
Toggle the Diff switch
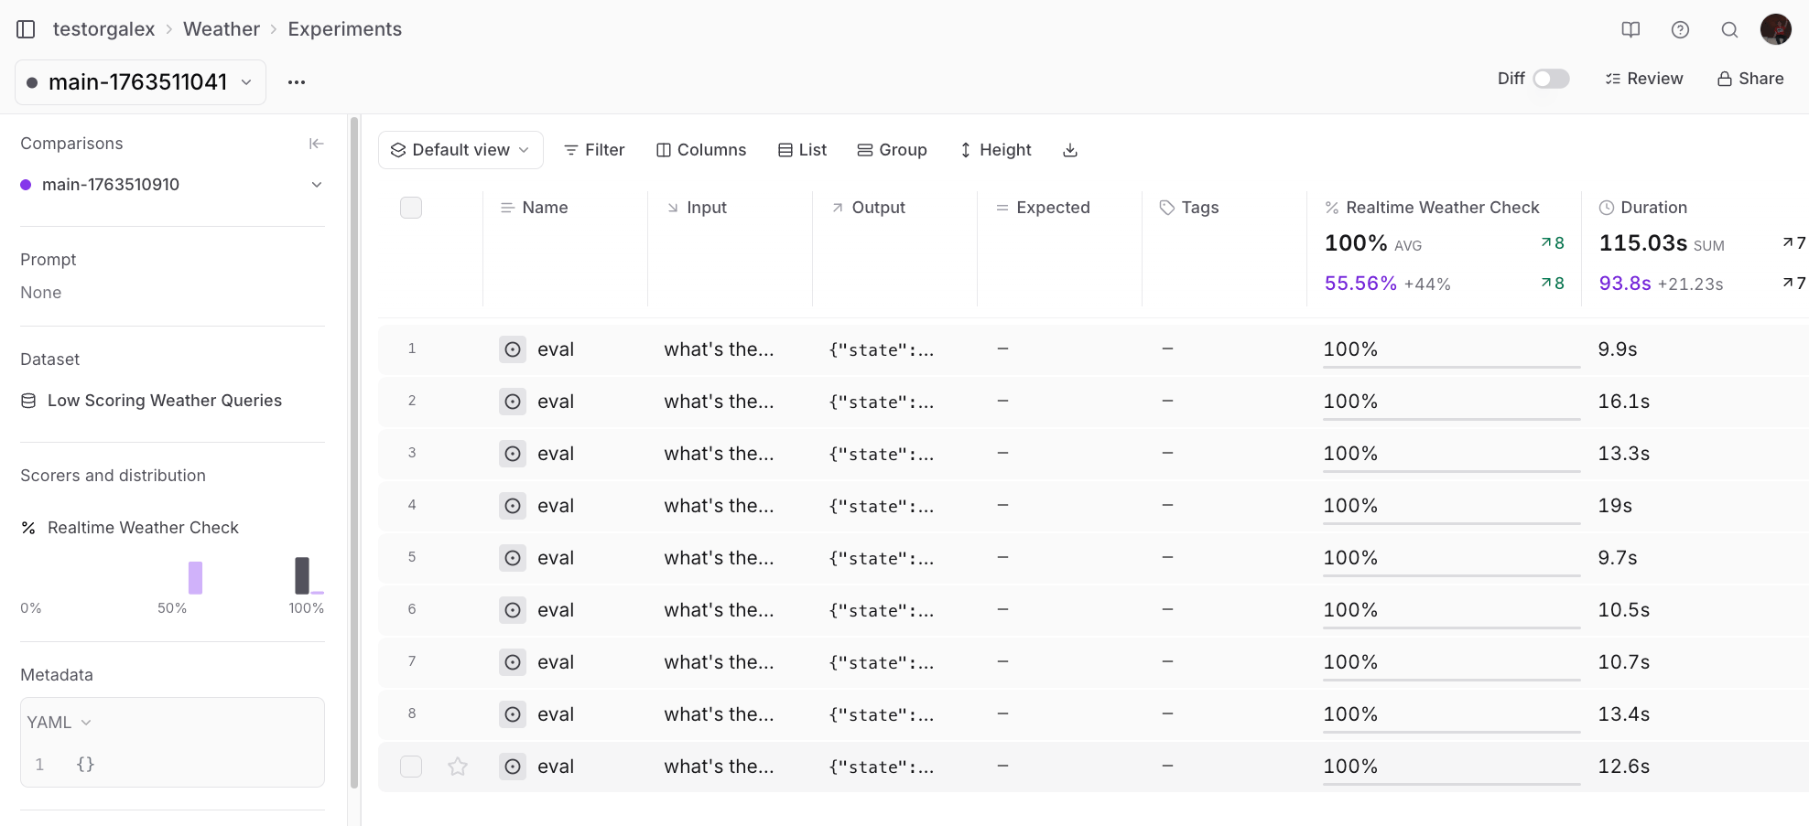coord(1552,79)
